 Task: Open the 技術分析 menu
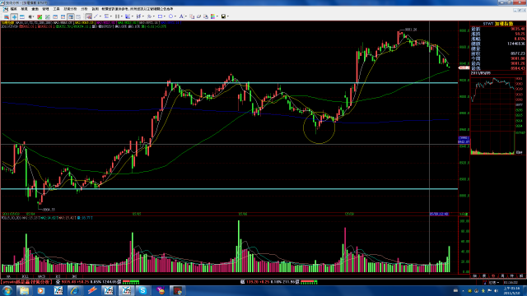tap(70, 9)
